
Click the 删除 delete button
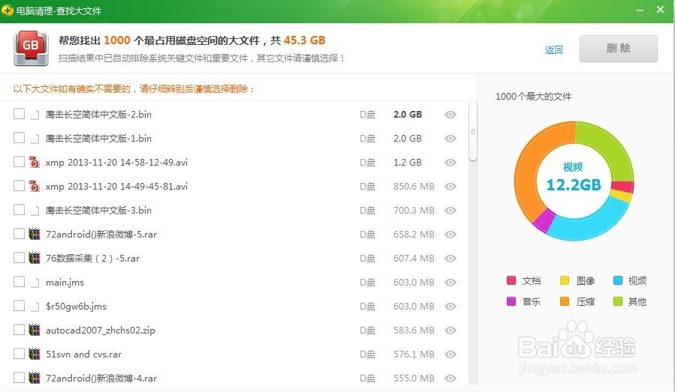click(618, 49)
